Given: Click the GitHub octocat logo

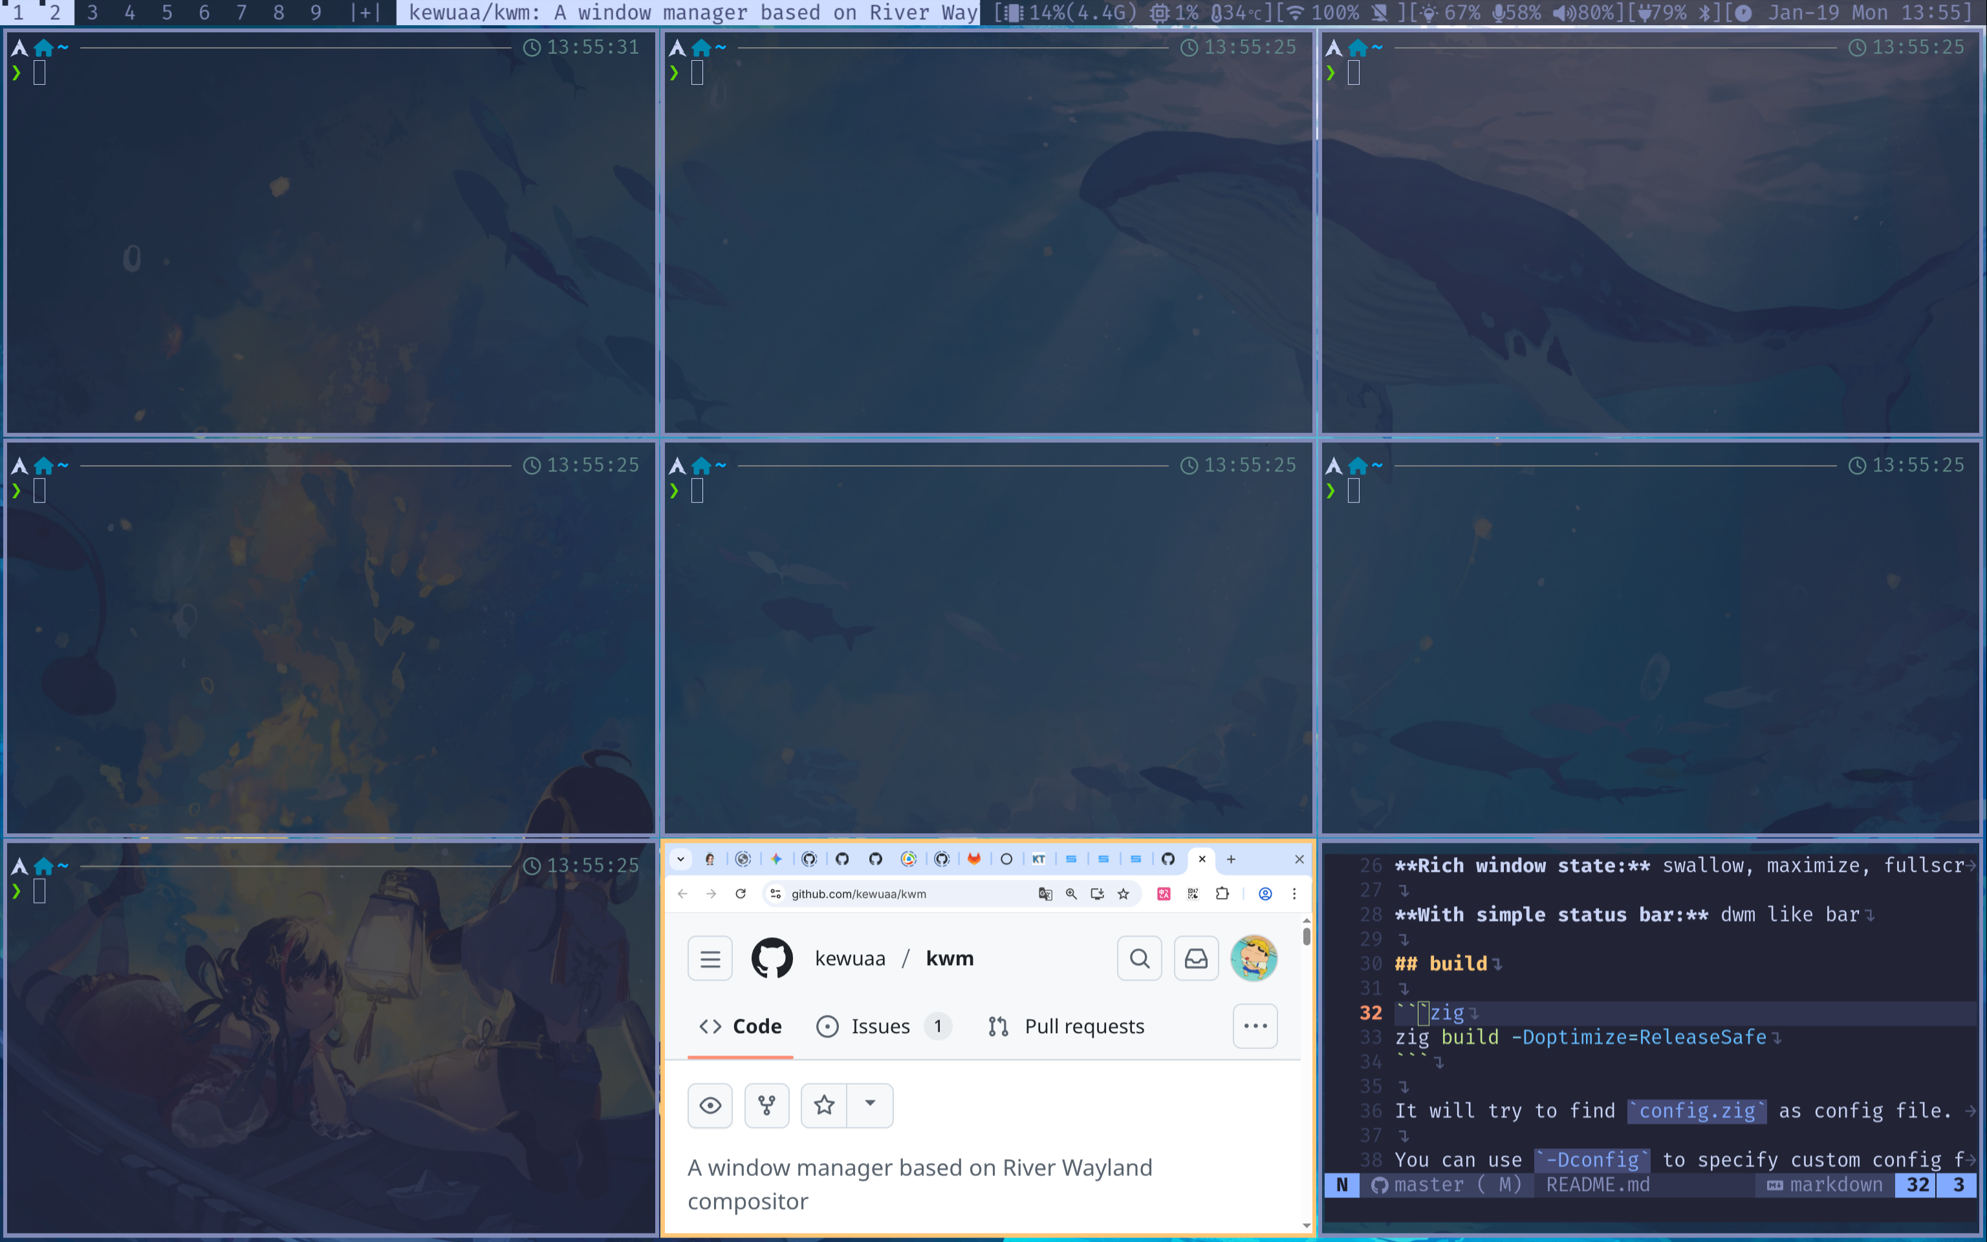Looking at the screenshot, I should click(771, 958).
